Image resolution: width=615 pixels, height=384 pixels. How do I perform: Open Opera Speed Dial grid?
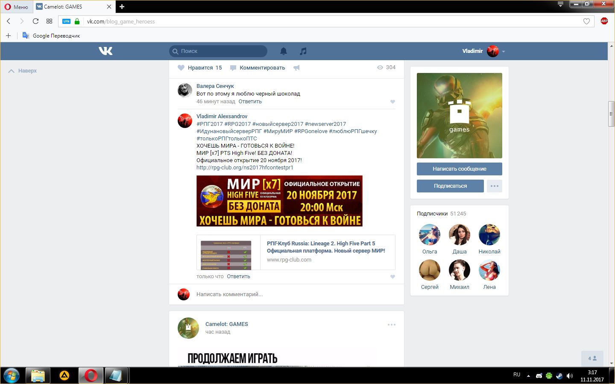click(x=49, y=21)
